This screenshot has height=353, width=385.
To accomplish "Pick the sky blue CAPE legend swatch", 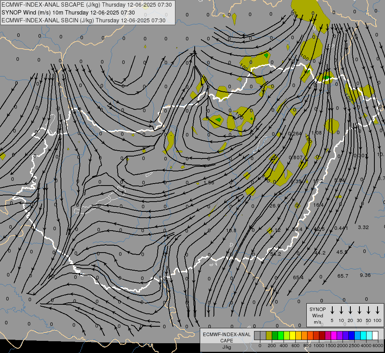I will [x=357, y=336].
